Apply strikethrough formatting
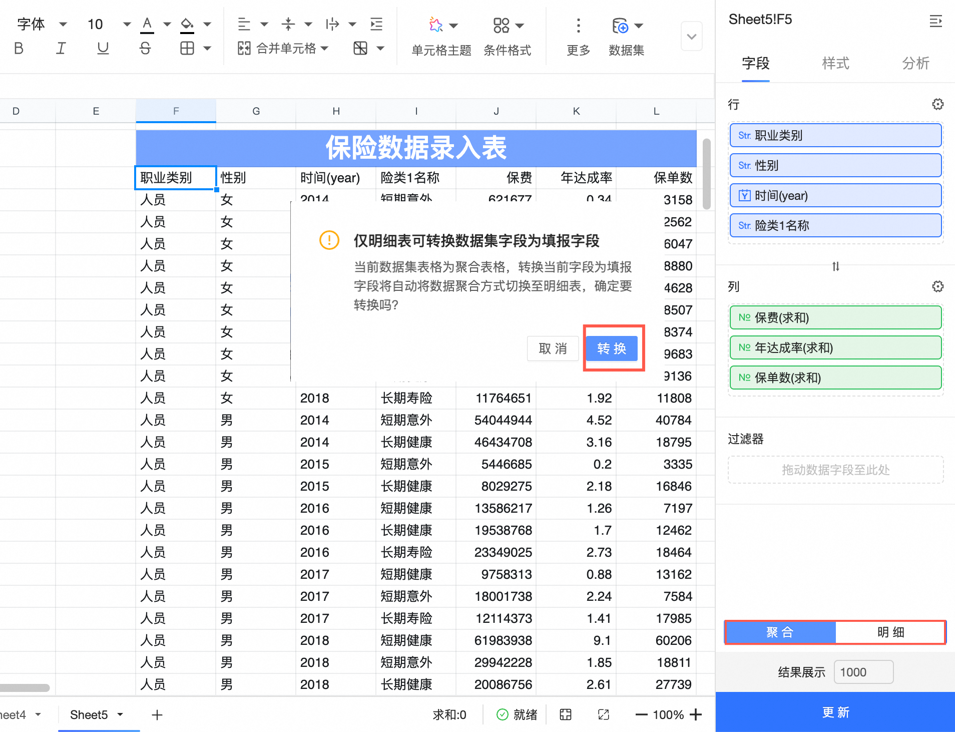The image size is (955, 732). (x=145, y=48)
